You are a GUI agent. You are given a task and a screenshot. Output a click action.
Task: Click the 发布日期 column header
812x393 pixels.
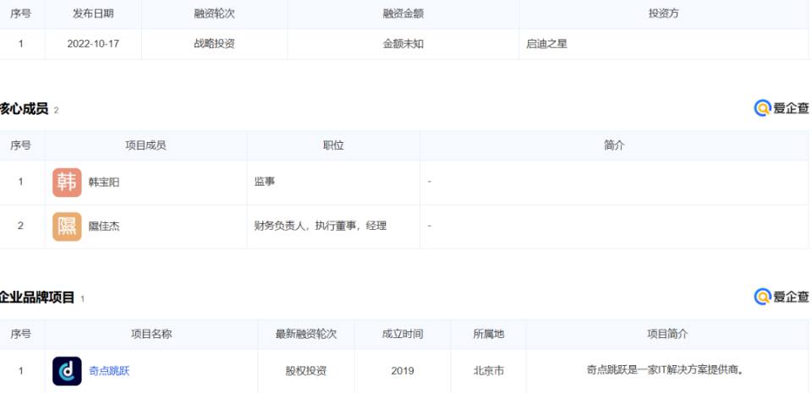[x=93, y=14]
